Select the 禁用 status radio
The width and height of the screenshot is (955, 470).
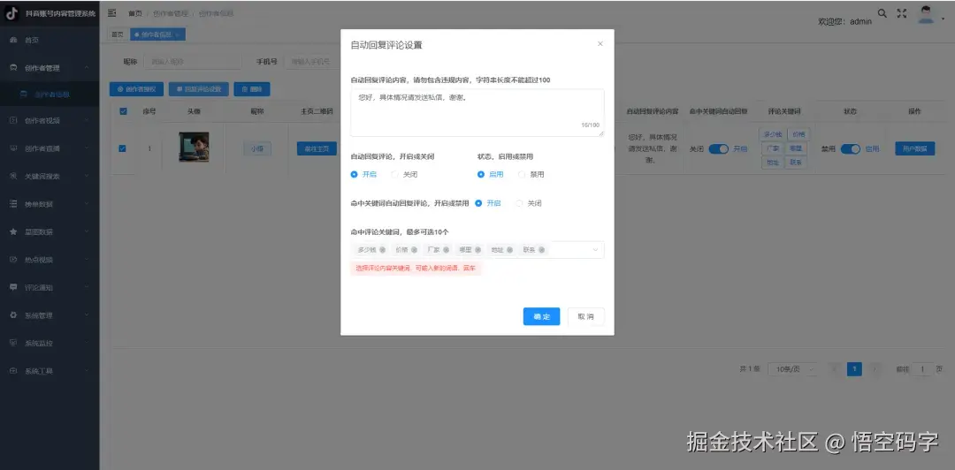pyautogui.click(x=522, y=175)
